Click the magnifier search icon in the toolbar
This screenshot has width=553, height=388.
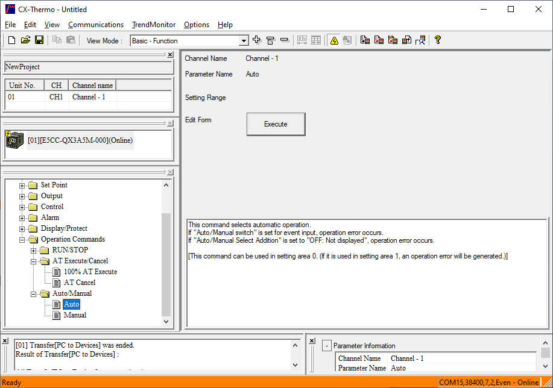420,40
